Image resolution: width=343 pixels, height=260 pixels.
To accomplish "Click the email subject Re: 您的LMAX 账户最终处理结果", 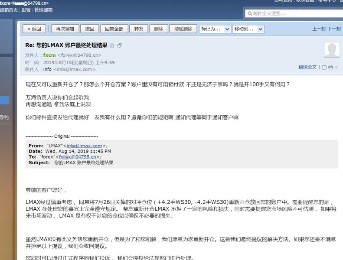I will coord(66,45).
